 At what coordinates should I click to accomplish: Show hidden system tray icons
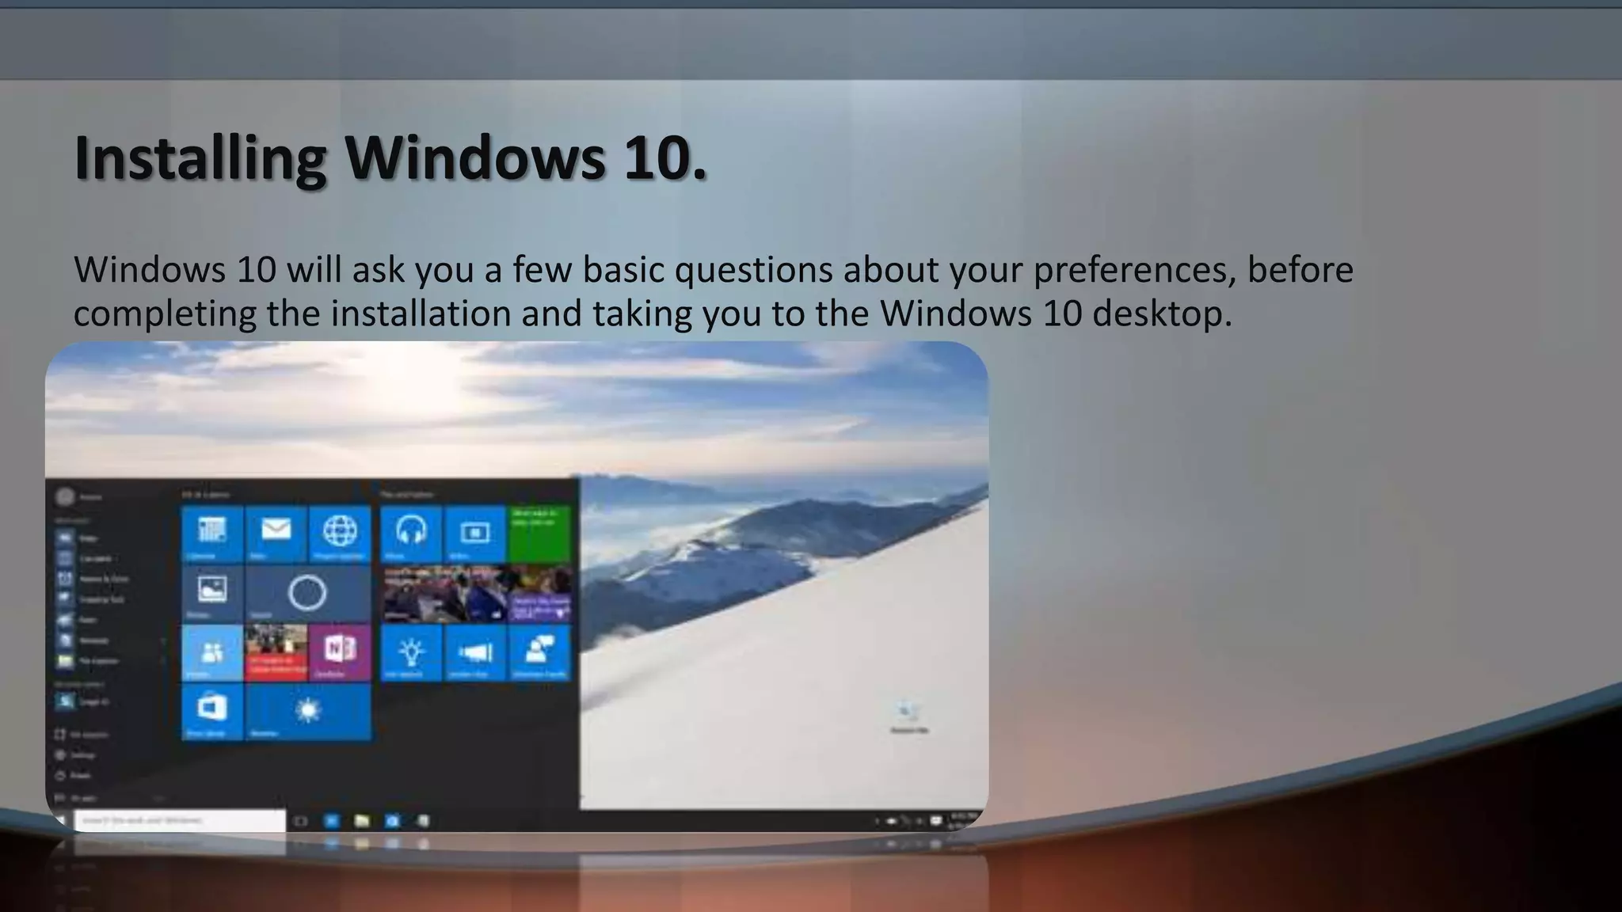click(877, 822)
